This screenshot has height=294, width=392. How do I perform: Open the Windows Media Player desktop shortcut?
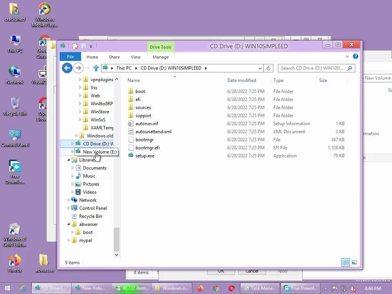click(44, 15)
